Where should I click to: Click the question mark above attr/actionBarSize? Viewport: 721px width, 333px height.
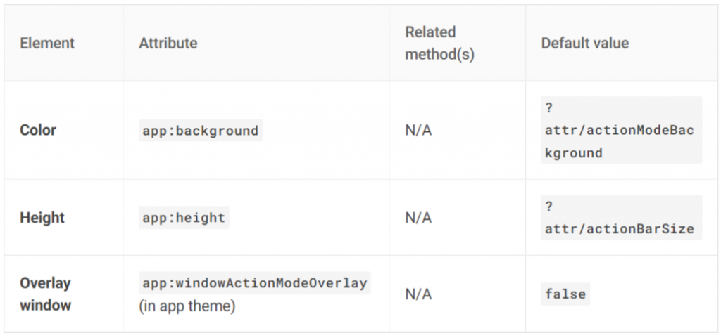548,207
